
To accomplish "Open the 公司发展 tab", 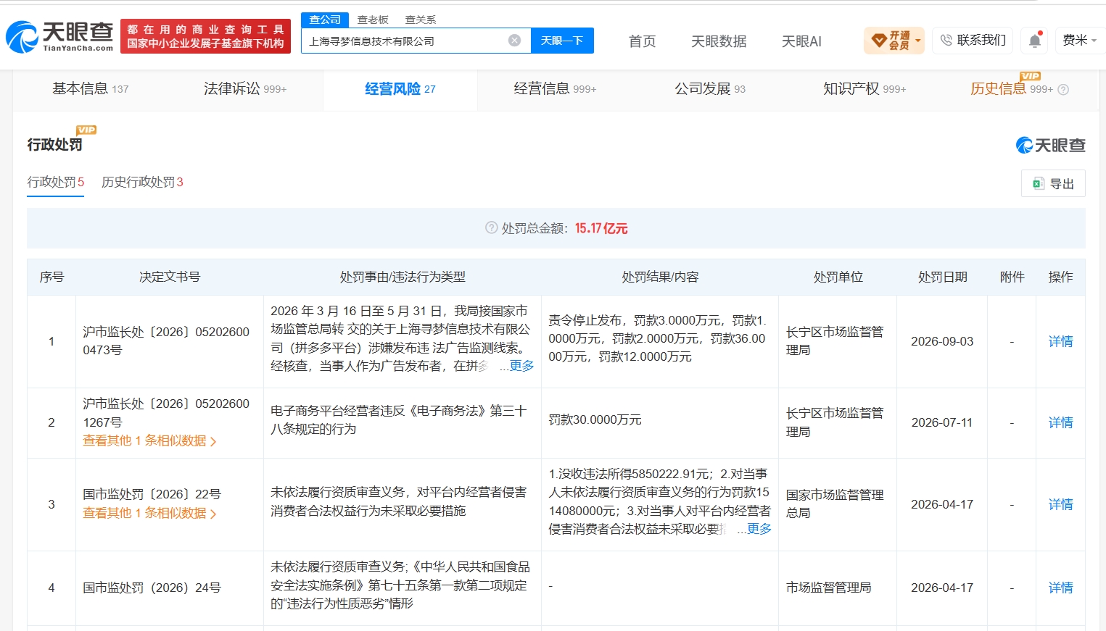I will (x=710, y=89).
